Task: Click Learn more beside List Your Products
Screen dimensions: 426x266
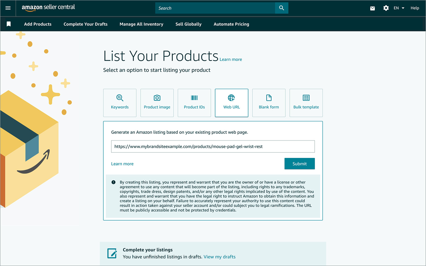Action: (x=231, y=59)
